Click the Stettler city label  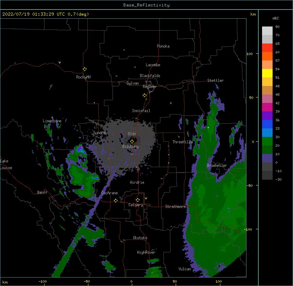[x=216, y=81]
